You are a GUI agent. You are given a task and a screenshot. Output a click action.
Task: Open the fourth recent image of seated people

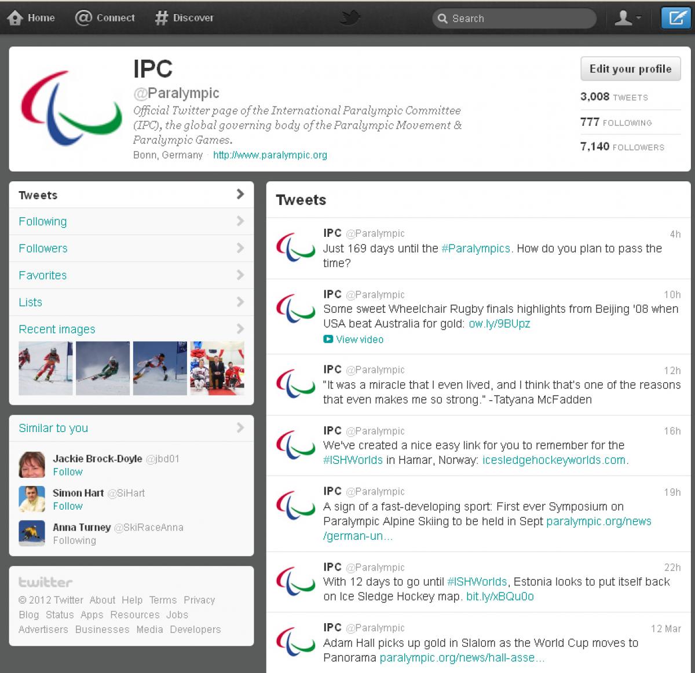click(x=217, y=368)
